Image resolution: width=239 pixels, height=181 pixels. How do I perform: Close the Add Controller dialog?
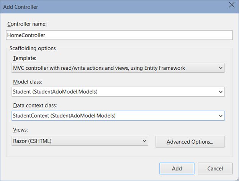coord(231,5)
